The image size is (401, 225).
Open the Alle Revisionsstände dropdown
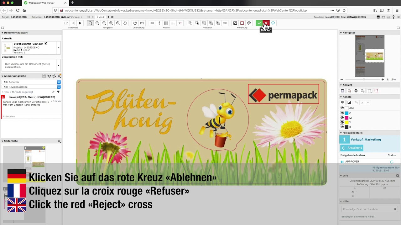click(31, 87)
